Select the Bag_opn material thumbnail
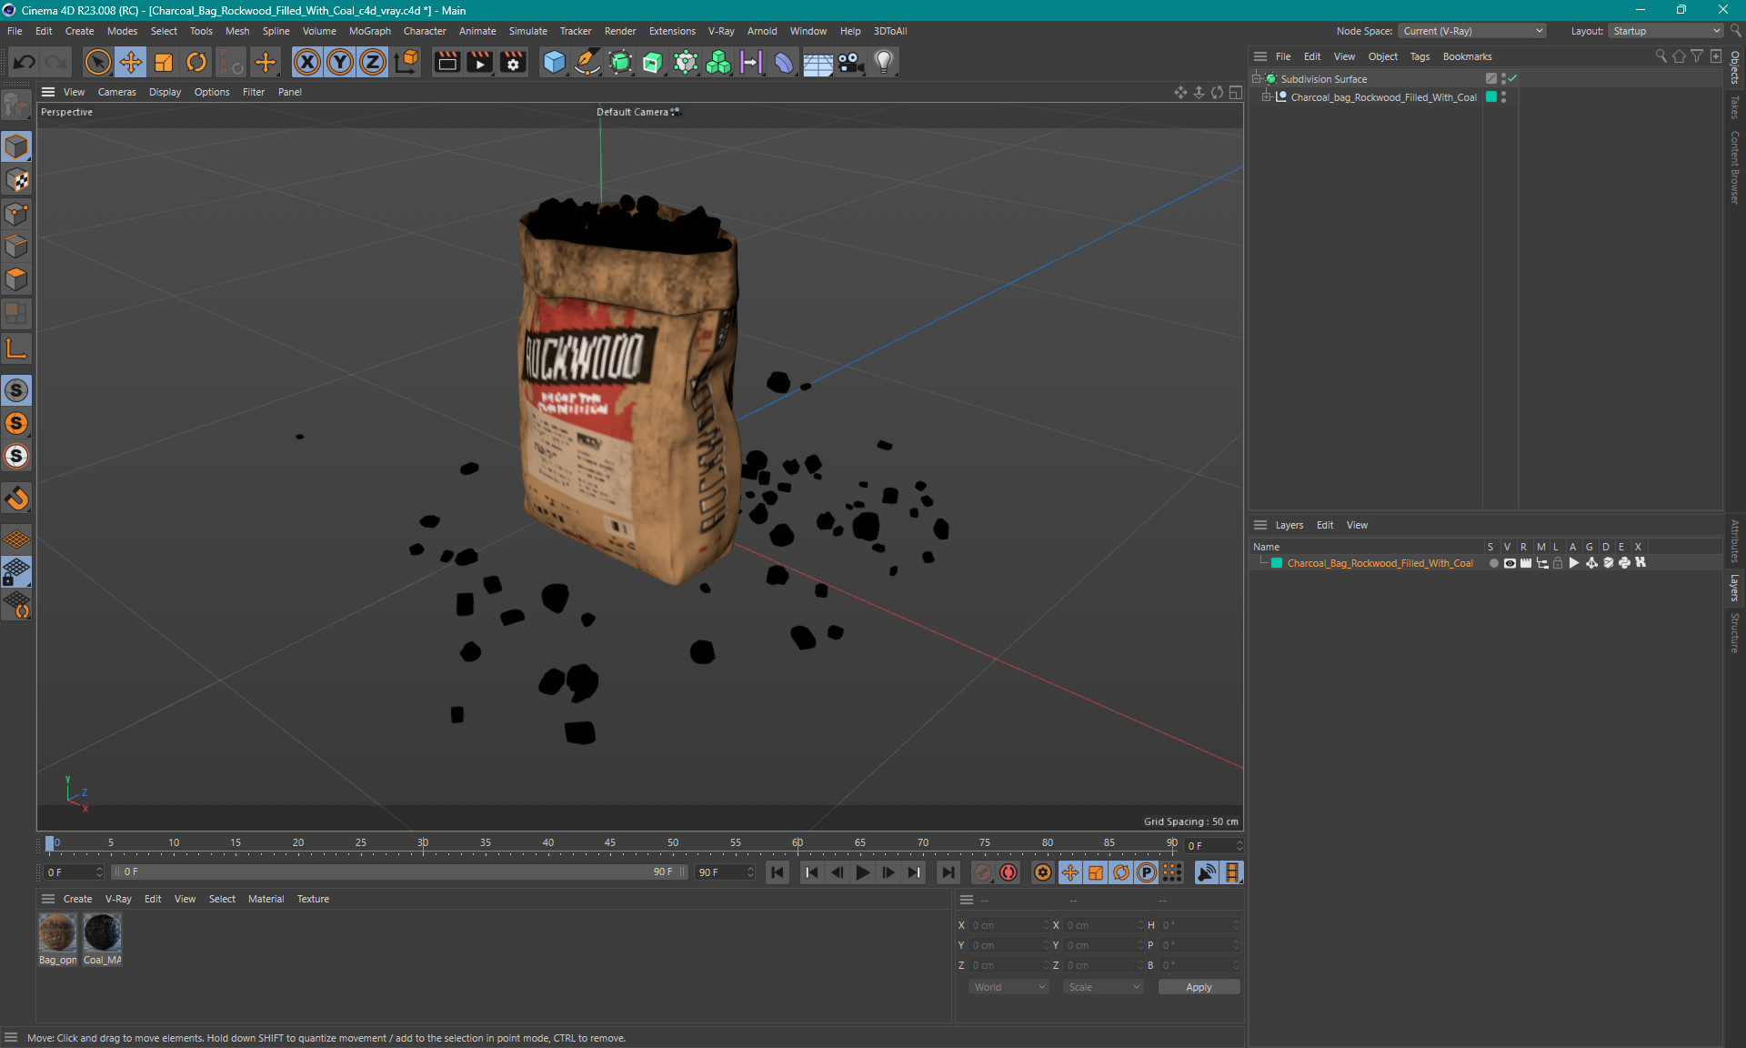This screenshot has height=1048, width=1746. coord(57,932)
